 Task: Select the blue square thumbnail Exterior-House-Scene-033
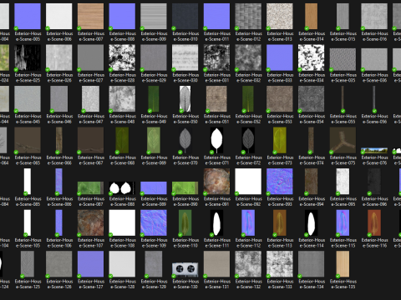pyautogui.click(x=280, y=57)
